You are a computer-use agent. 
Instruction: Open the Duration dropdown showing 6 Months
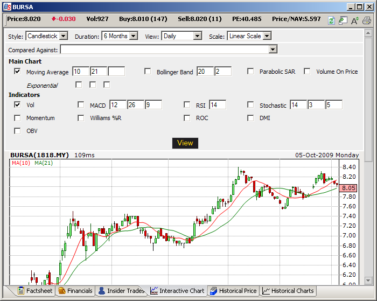point(120,36)
